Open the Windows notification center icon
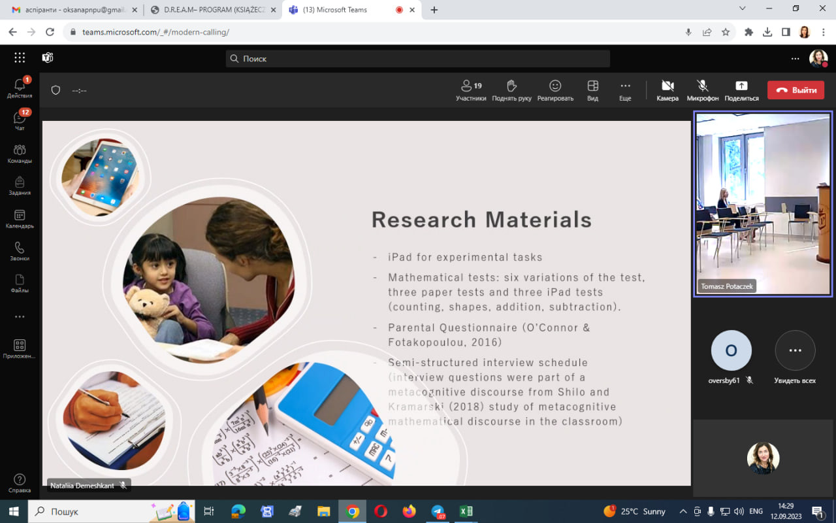This screenshot has width=836, height=523. pyautogui.click(x=817, y=511)
